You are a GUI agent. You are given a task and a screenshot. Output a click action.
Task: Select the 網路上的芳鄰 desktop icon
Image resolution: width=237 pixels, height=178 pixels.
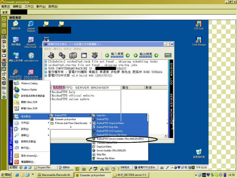click(x=16, y=57)
